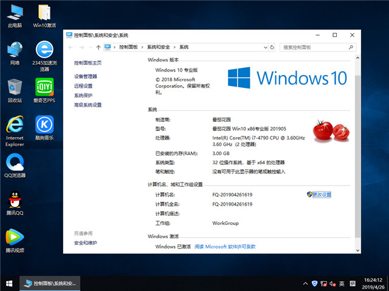The width and height of the screenshot is (389, 291).
Task: Click the Windows Start button
Action: pyautogui.click(x=10, y=284)
